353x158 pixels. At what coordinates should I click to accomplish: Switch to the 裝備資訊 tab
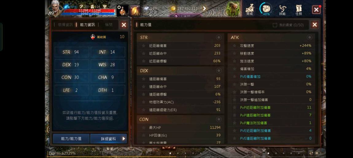click(x=65, y=25)
